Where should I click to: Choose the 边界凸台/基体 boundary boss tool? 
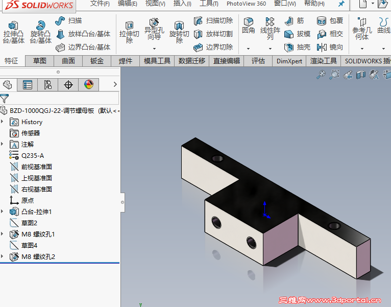83,47
